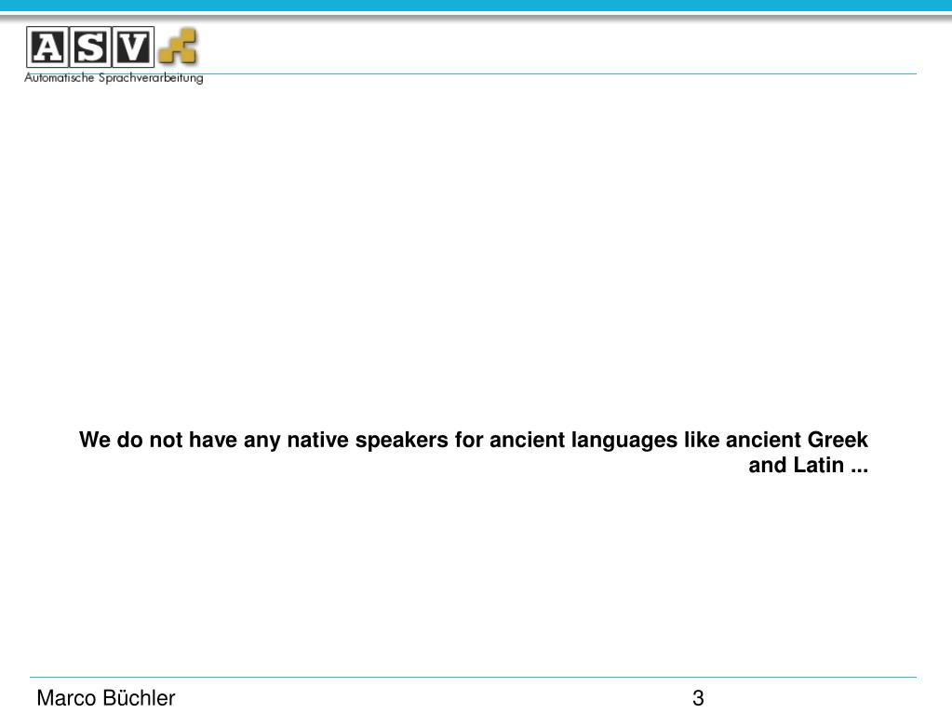The image size is (952, 713).
Task: Click the golden puzzle blocks icon
Action: tap(178, 46)
